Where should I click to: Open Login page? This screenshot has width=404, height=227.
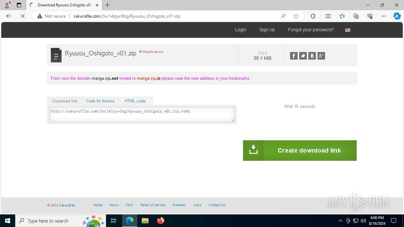coord(241,30)
